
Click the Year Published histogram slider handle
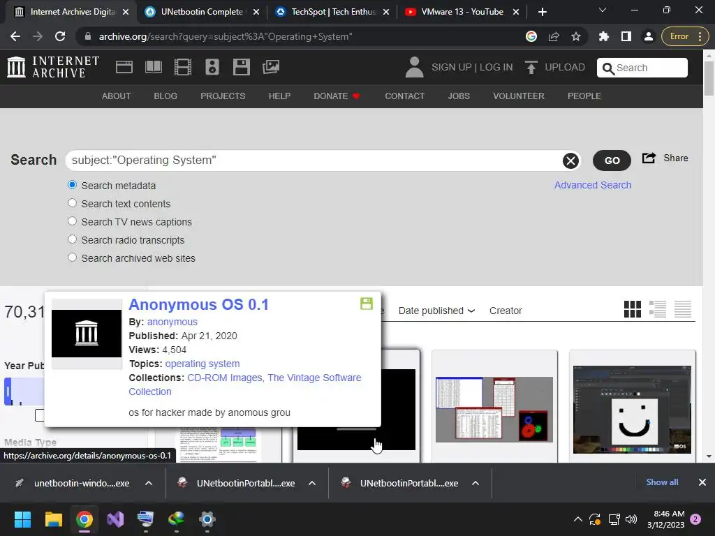[8, 392]
